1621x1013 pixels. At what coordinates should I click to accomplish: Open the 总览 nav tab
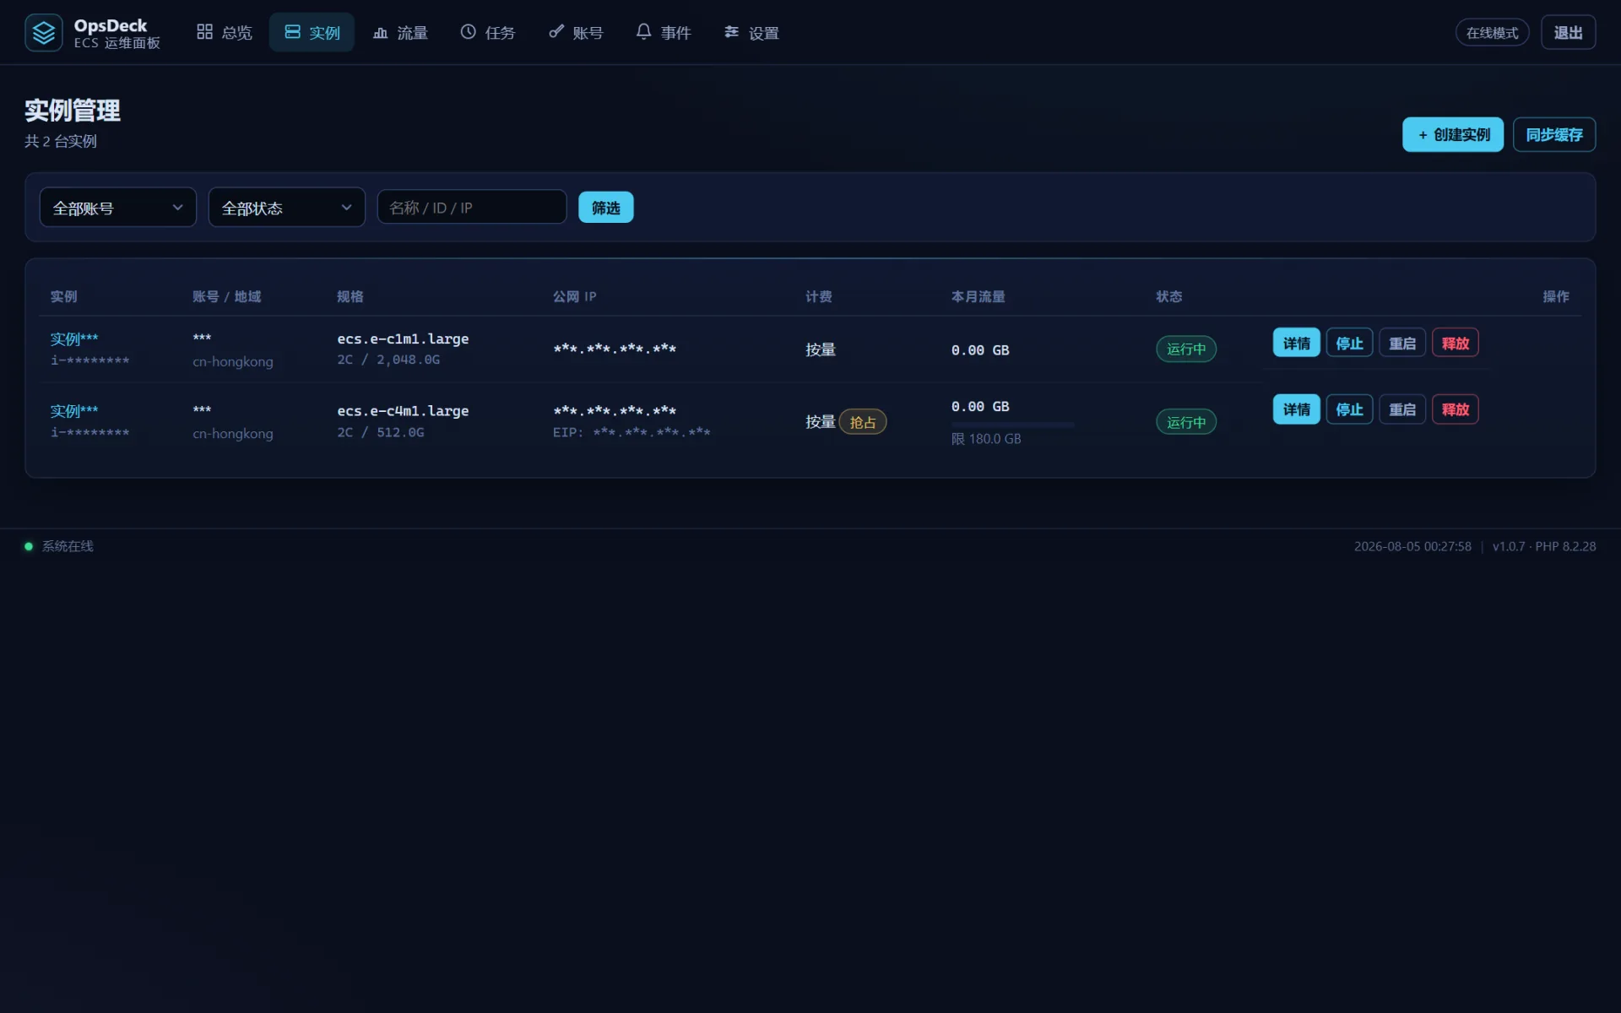225,32
